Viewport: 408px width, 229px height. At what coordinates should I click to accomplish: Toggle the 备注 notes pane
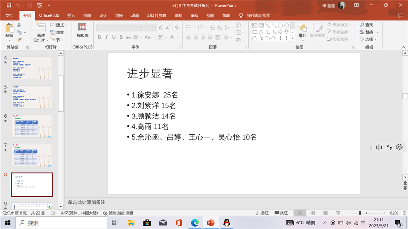(x=262, y=213)
